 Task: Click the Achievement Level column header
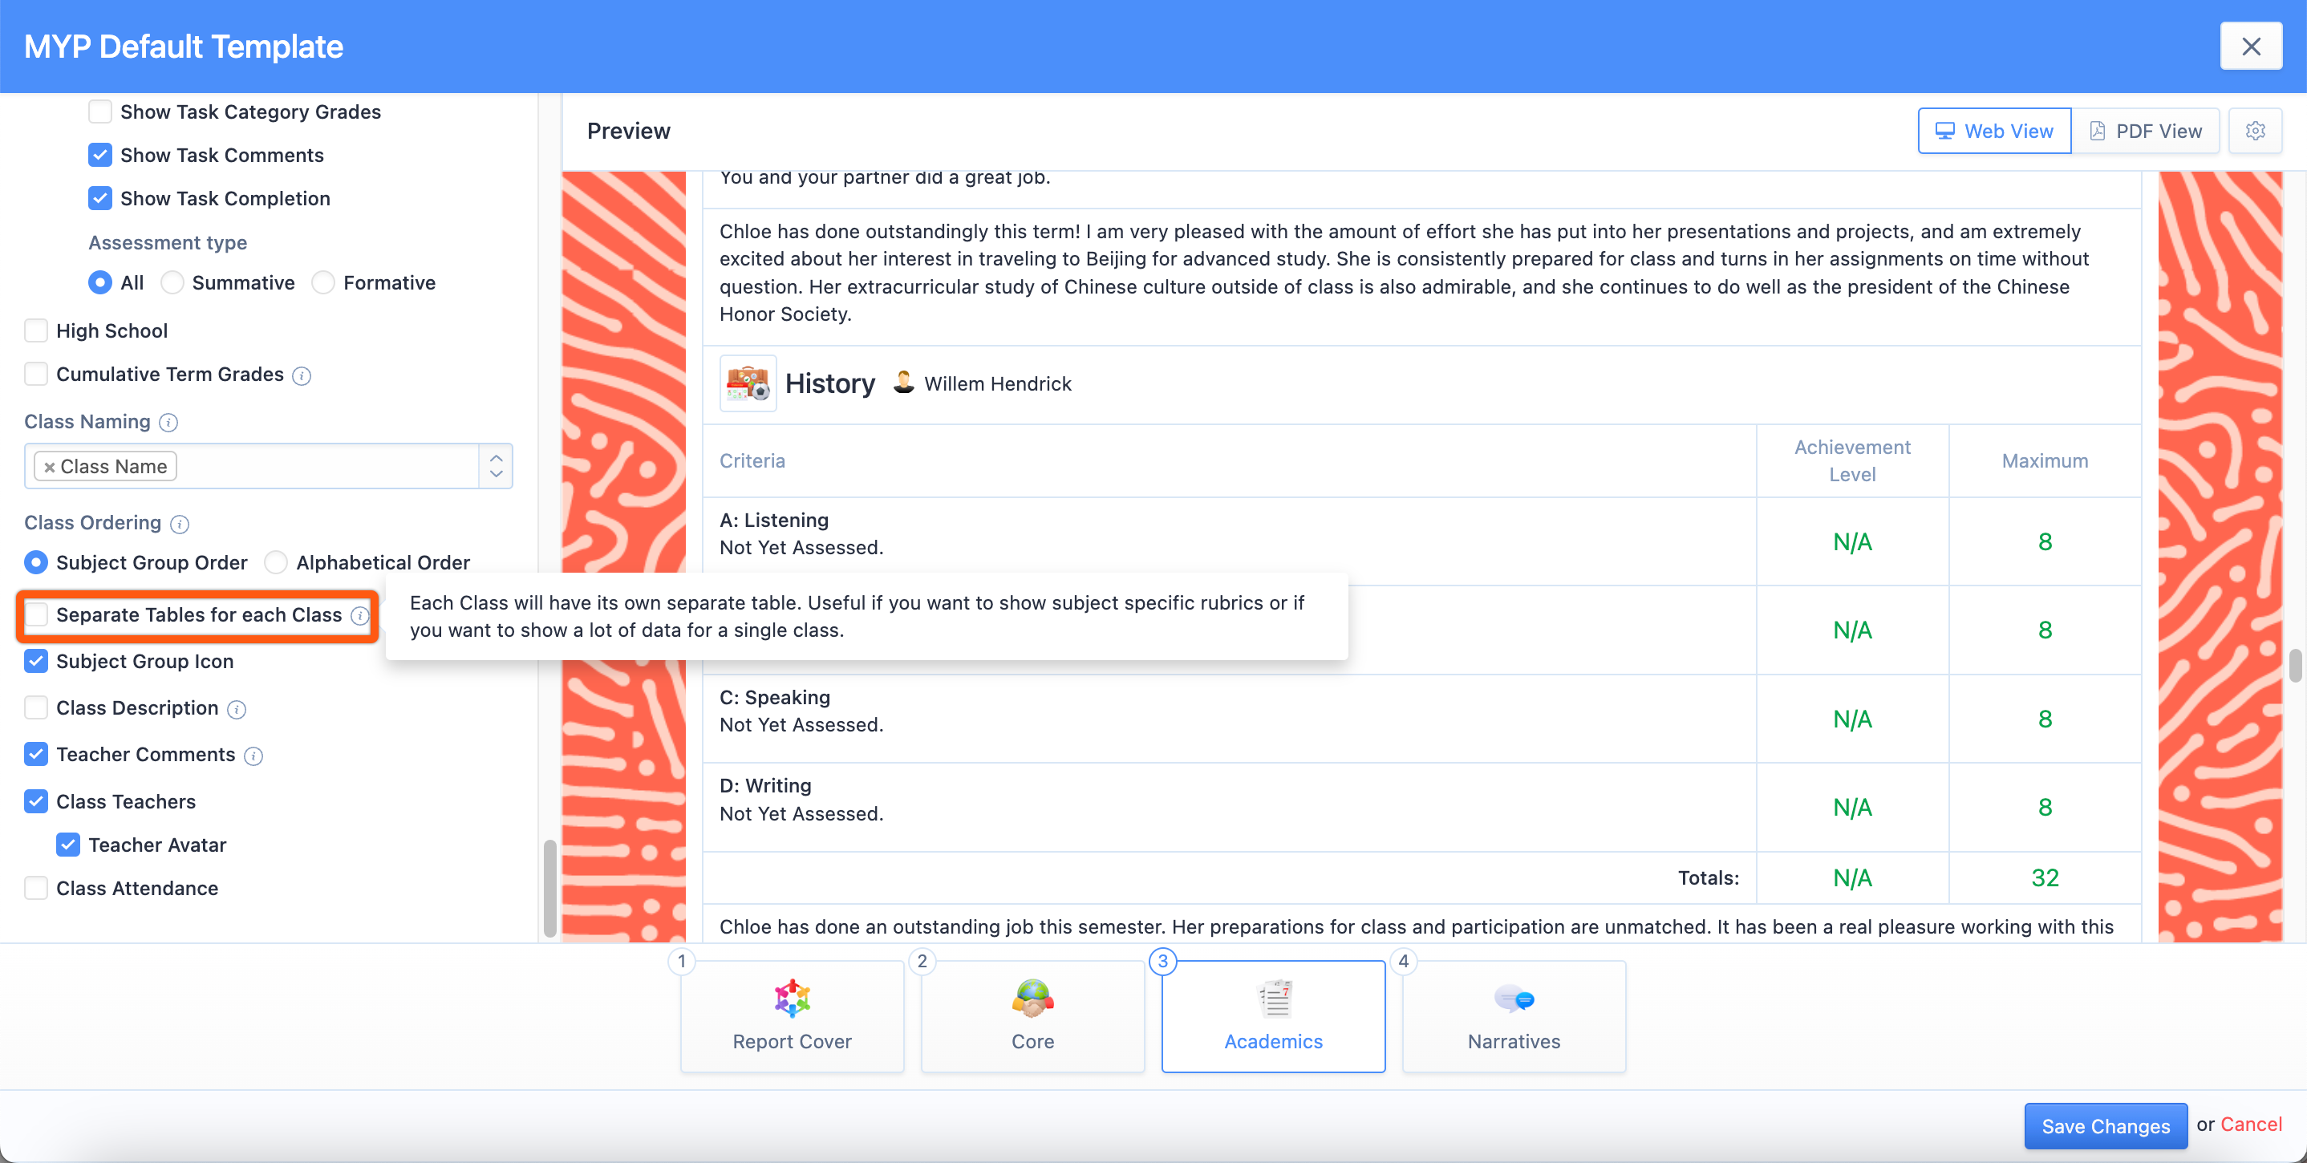point(1852,461)
